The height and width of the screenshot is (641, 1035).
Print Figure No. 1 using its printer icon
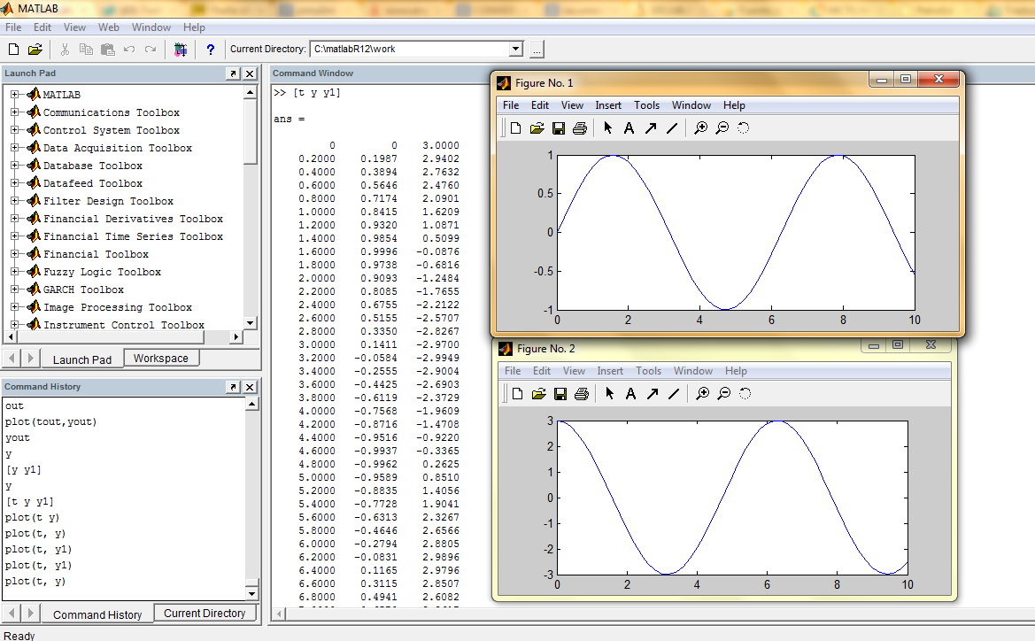(578, 127)
